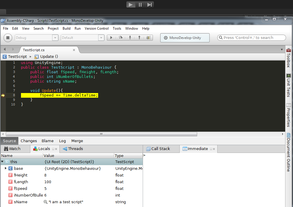Open the Run menu
Screen dimensions: 293x207
tap(77, 28)
